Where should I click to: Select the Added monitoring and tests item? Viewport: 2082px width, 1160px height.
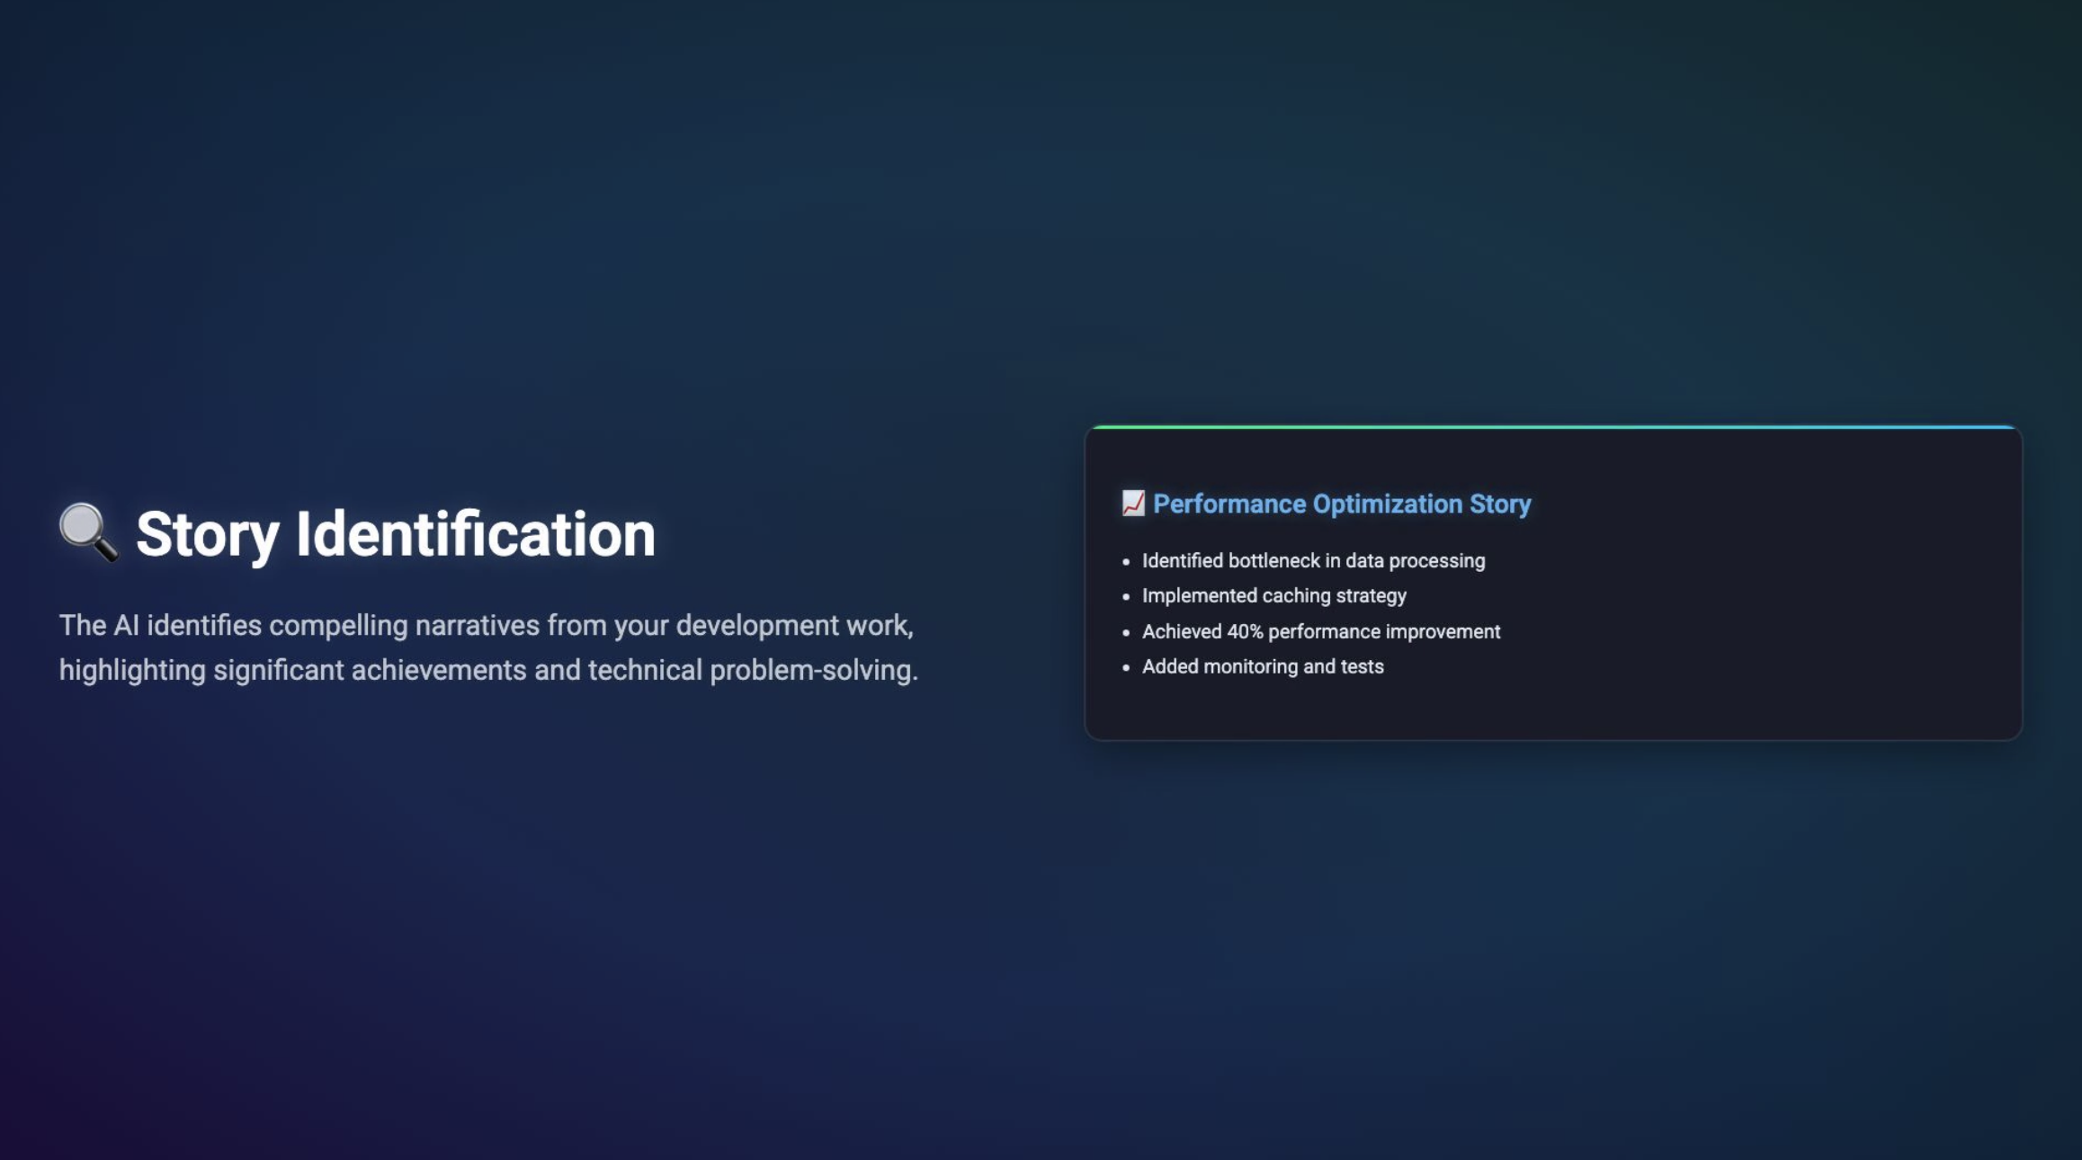coord(1262,667)
